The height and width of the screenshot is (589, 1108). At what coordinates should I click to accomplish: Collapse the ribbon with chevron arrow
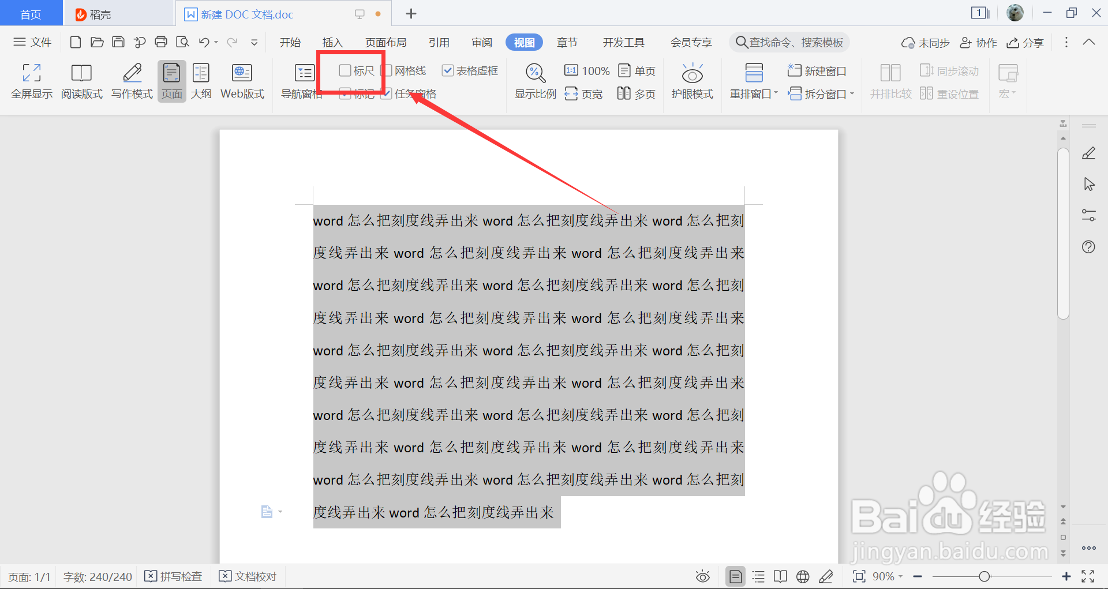pos(1089,42)
